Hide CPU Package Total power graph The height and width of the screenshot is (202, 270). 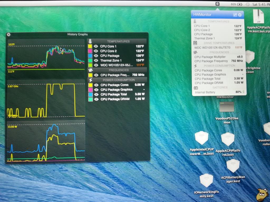click(96, 94)
